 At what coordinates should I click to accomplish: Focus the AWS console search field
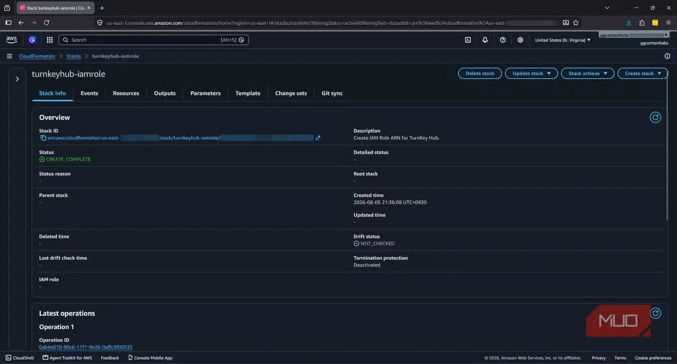154,40
